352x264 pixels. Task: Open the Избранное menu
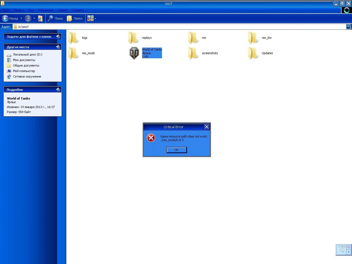[46, 10]
